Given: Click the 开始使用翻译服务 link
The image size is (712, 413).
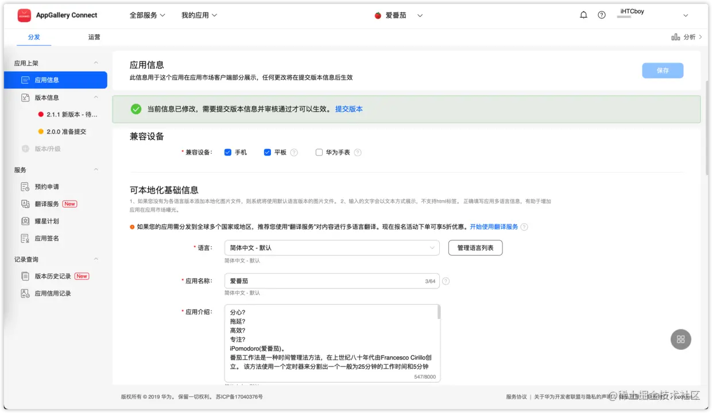Looking at the screenshot, I should click(x=494, y=227).
